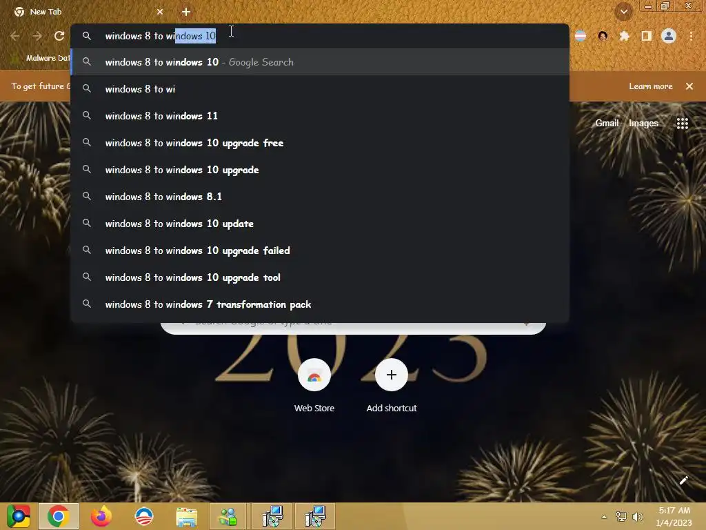Reload the current page
Viewport: 706px width, 530px height.
(x=59, y=36)
